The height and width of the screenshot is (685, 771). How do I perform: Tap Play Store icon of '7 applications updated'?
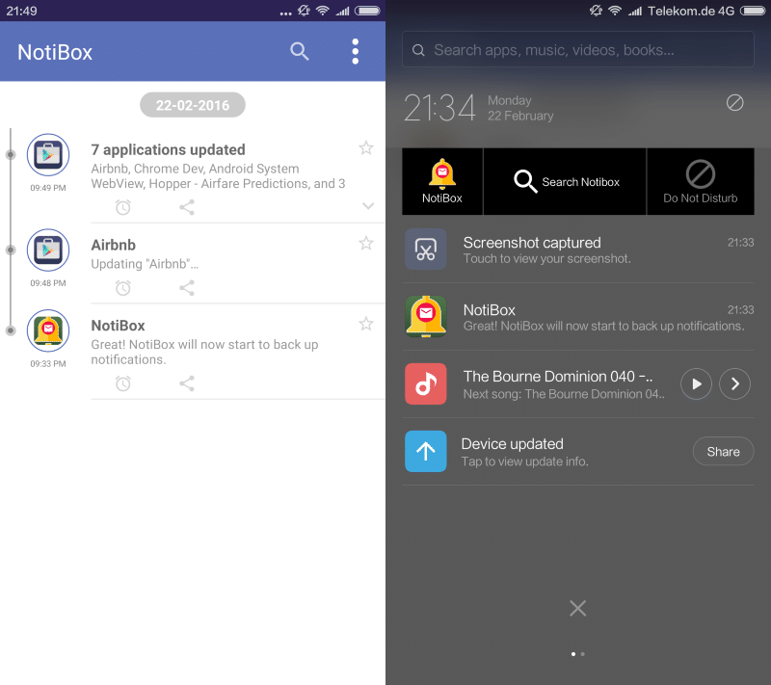[x=47, y=155]
